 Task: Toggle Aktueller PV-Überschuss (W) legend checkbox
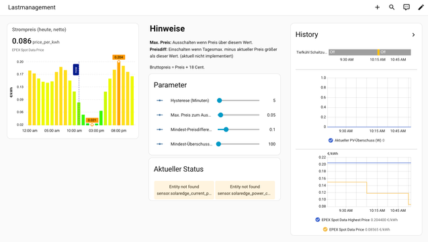click(x=331, y=141)
